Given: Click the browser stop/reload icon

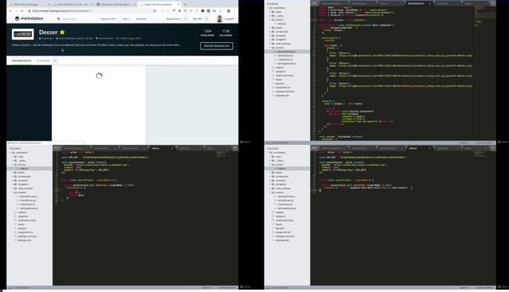Looking at the screenshot, I should [21, 10].
